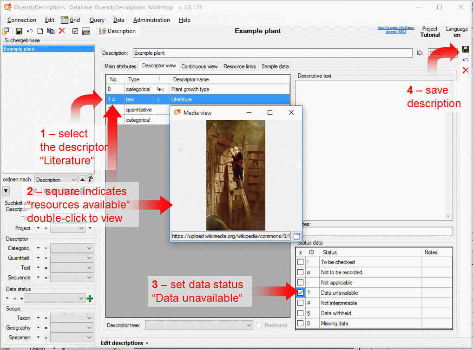Open the Connection menu
Viewport: 473px width, 350px height.
[x=22, y=20]
